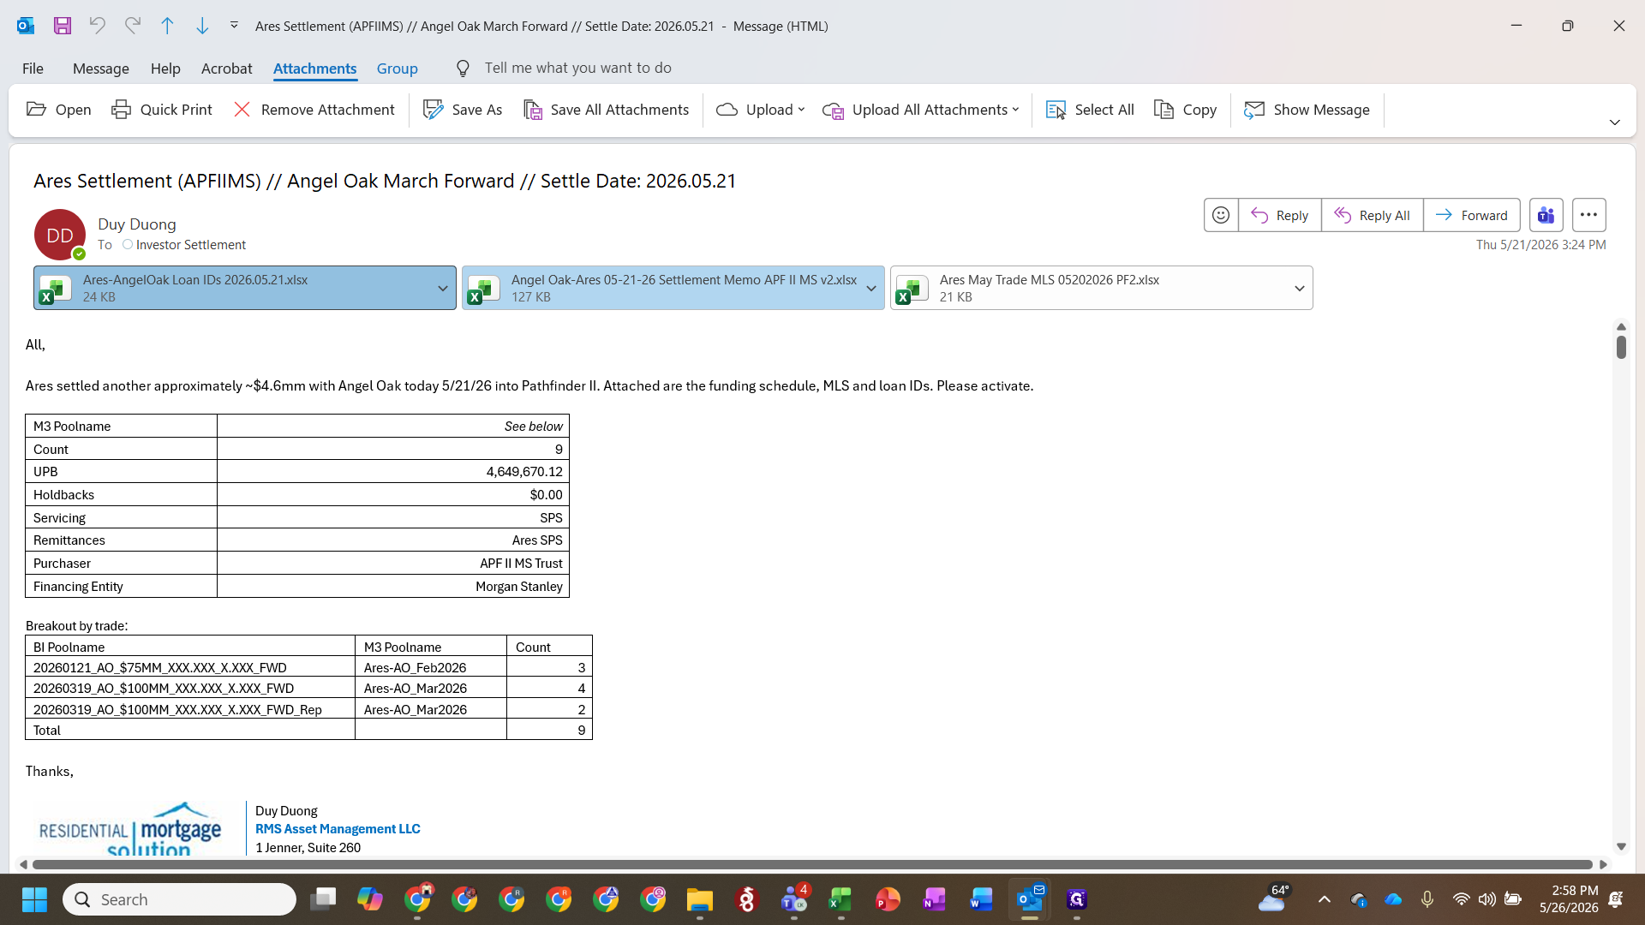The width and height of the screenshot is (1645, 925).
Task: Show hidden system tray icons
Action: pyautogui.click(x=1325, y=899)
